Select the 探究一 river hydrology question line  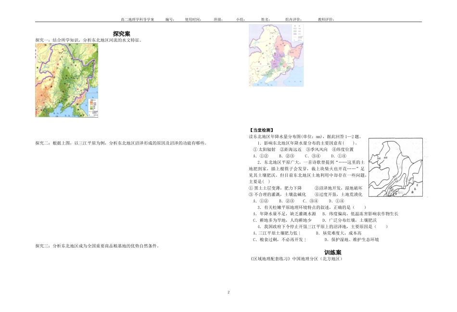click(89, 40)
